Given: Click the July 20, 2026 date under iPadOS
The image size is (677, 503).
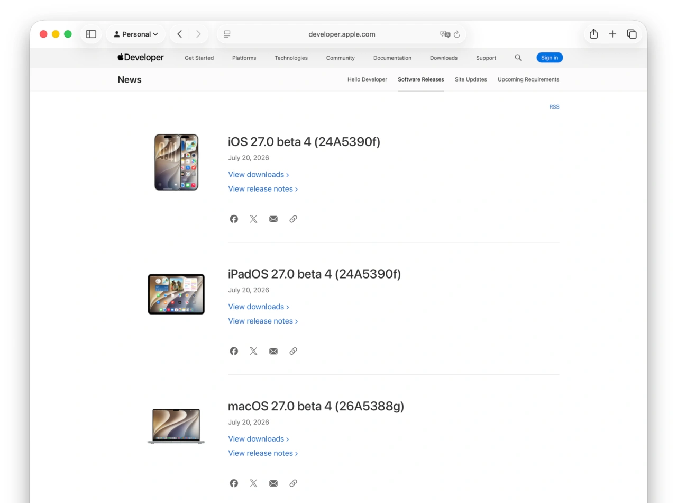Looking at the screenshot, I should tap(249, 290).
